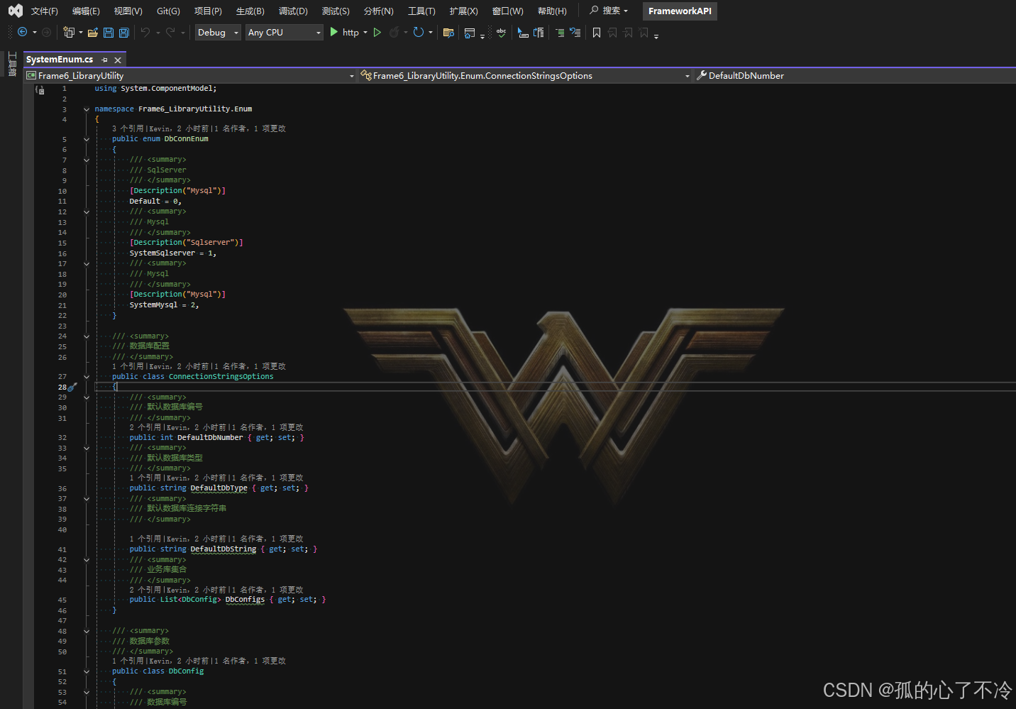Click the clear bookmarks icon
The width and height of the screenshot is (1016, 709).
pos(644,32)
